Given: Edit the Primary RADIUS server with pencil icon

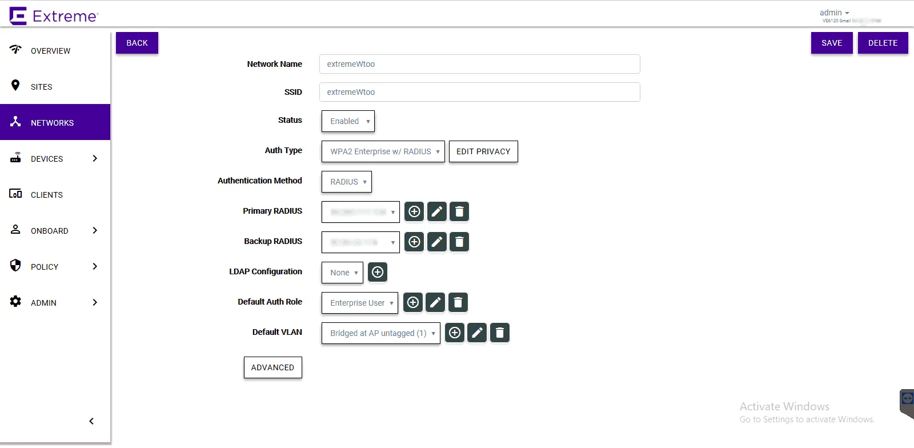Looking at the screenshot, I should click(437, 212).
